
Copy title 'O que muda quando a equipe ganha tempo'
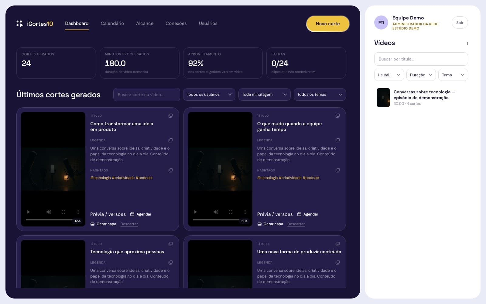[337, 116]
